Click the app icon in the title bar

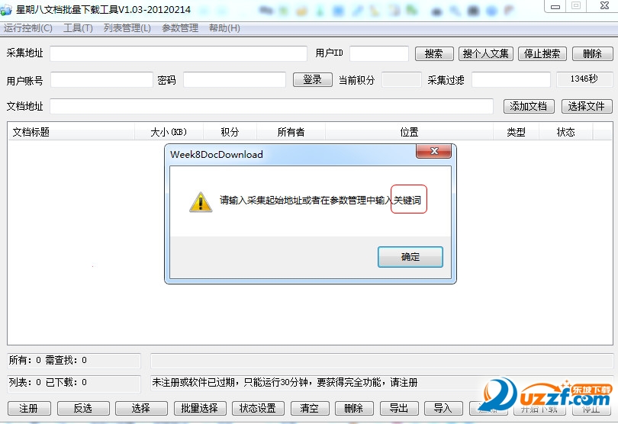[6, 9]
